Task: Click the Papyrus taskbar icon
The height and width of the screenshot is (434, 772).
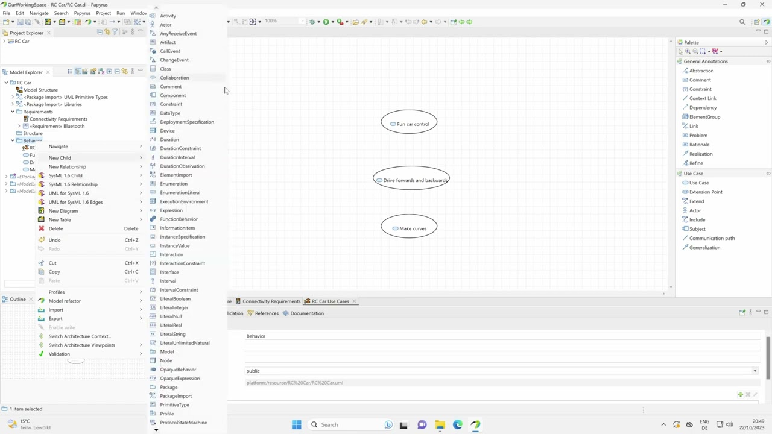Action: [x=475, y=424]
